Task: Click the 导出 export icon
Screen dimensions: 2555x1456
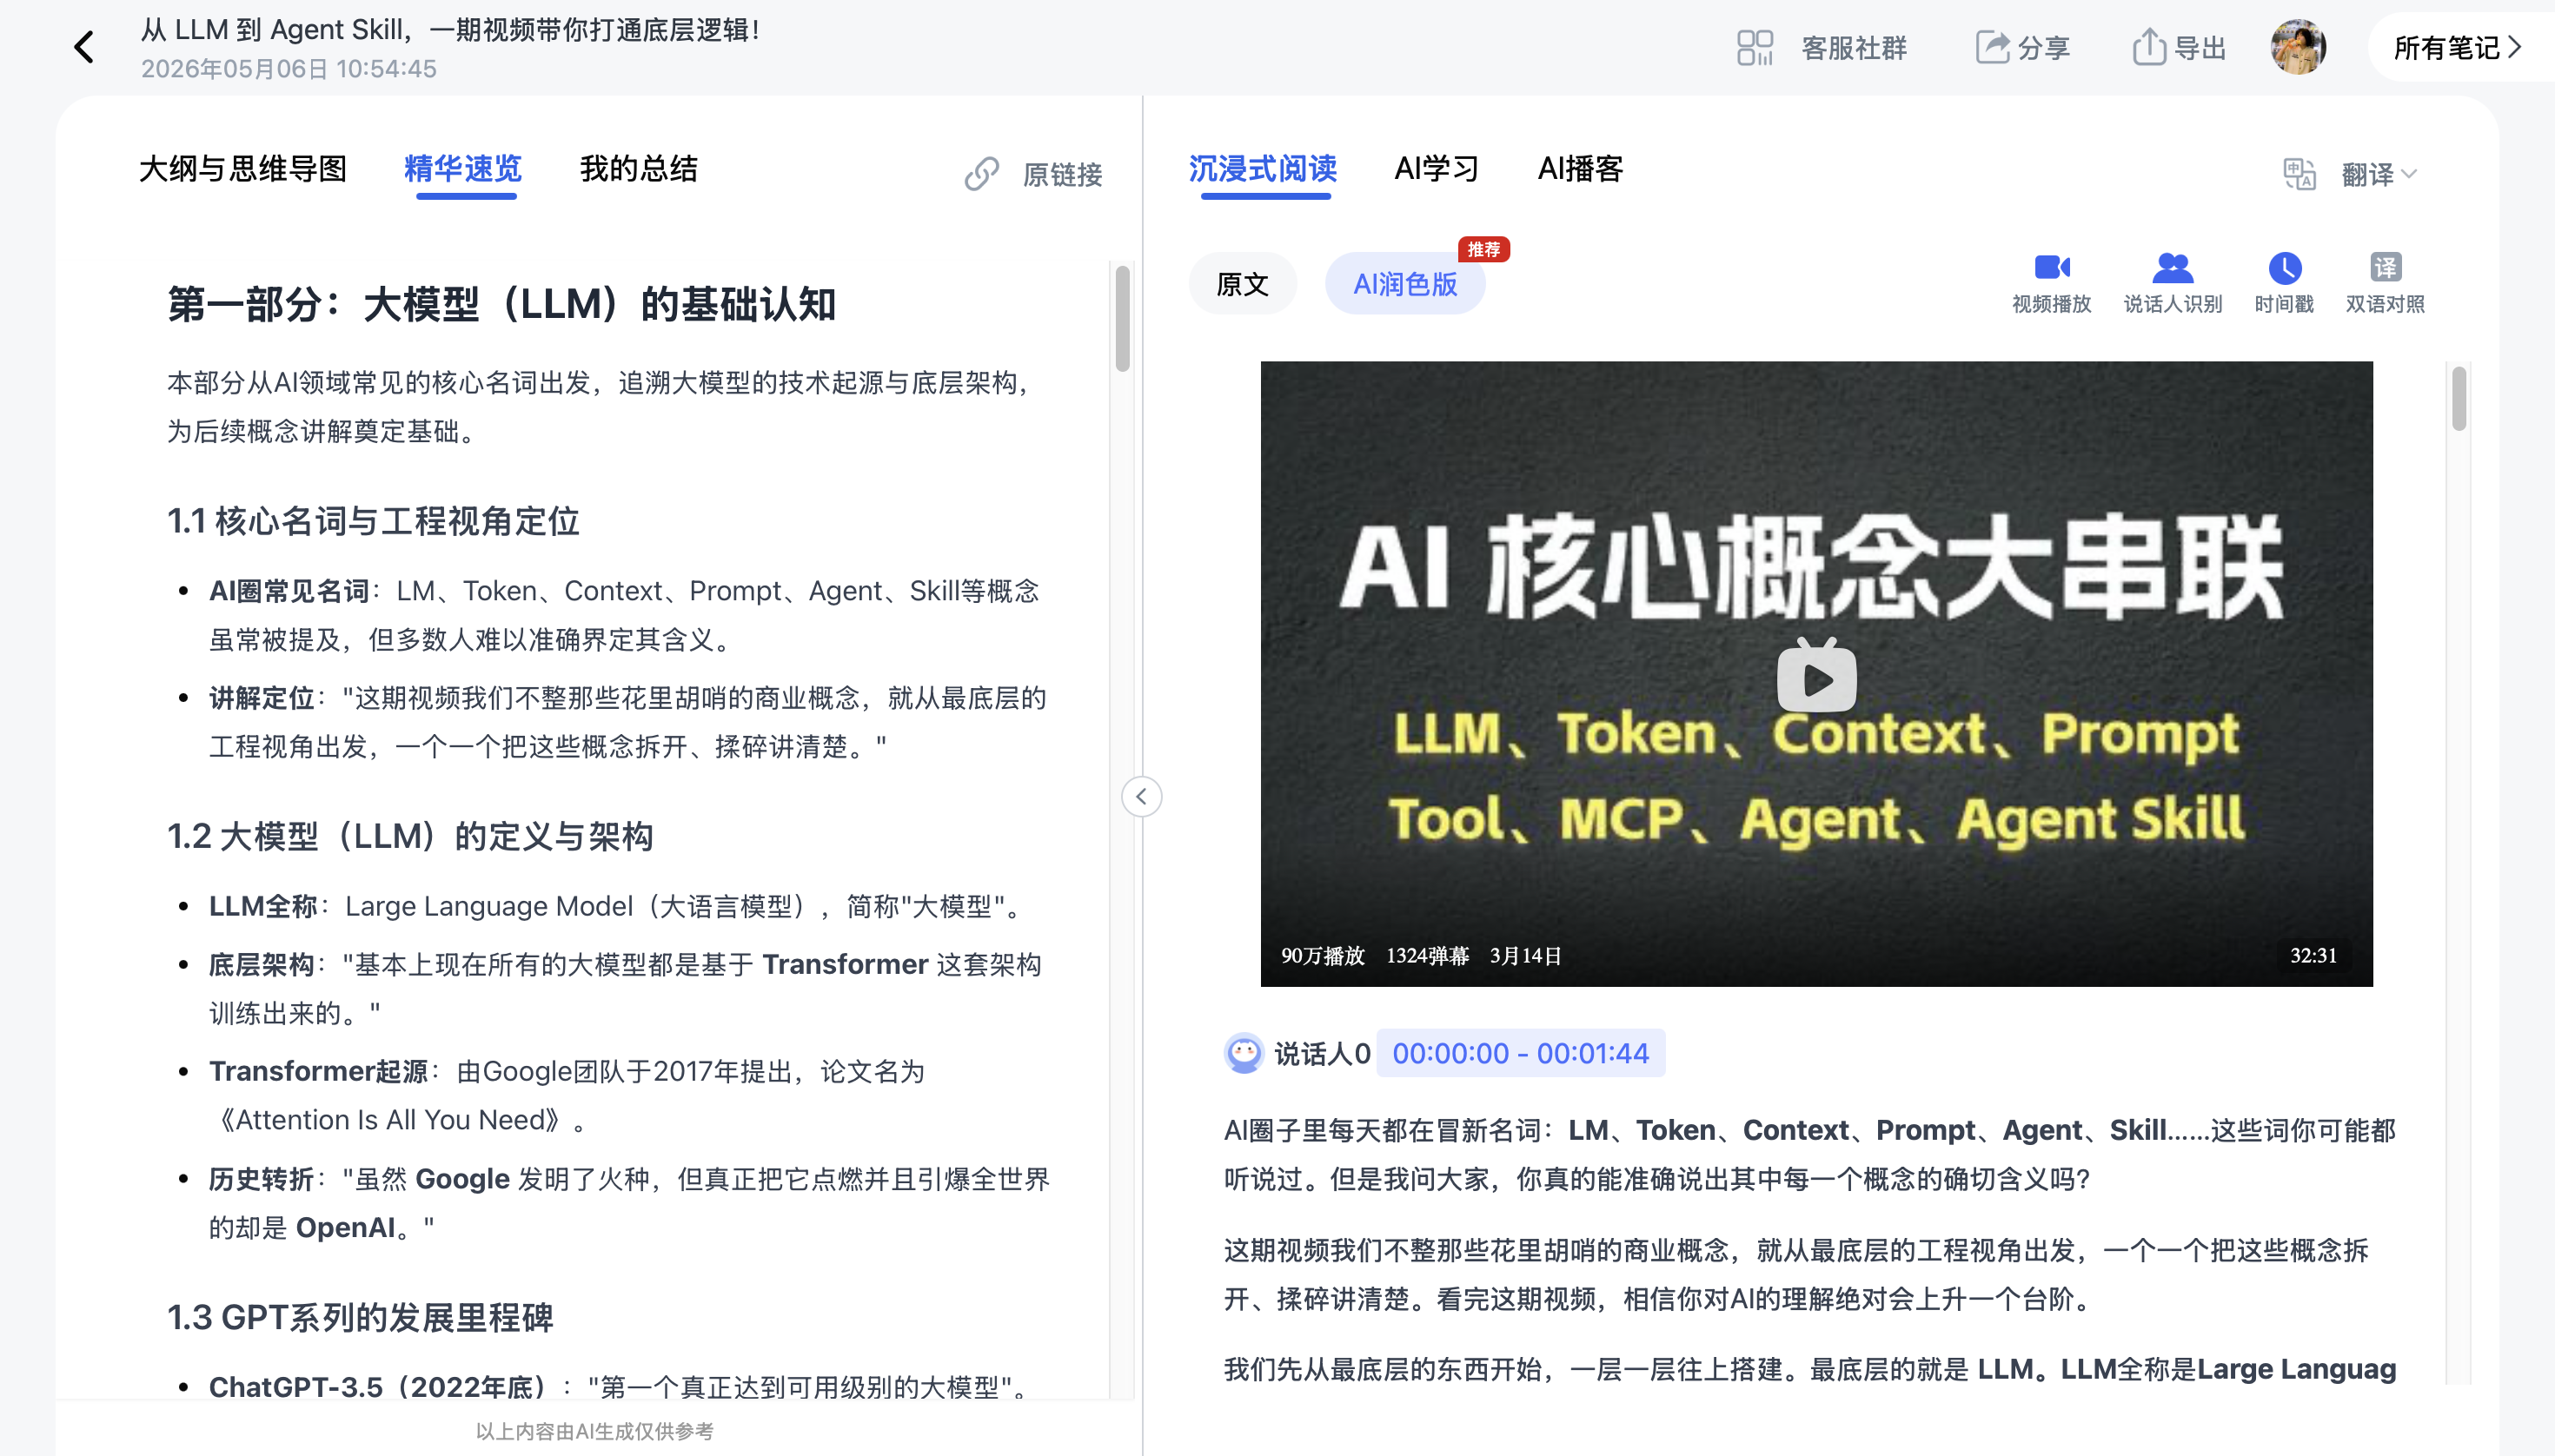Action: pyautogui.click(x=2149, y=47)
